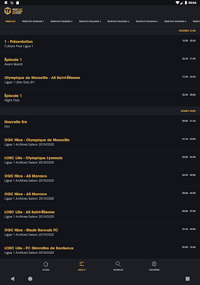200x285 pixels.
Task: Switch to the Téléfoot Stadium 3 tab
Action: point(90,22)
